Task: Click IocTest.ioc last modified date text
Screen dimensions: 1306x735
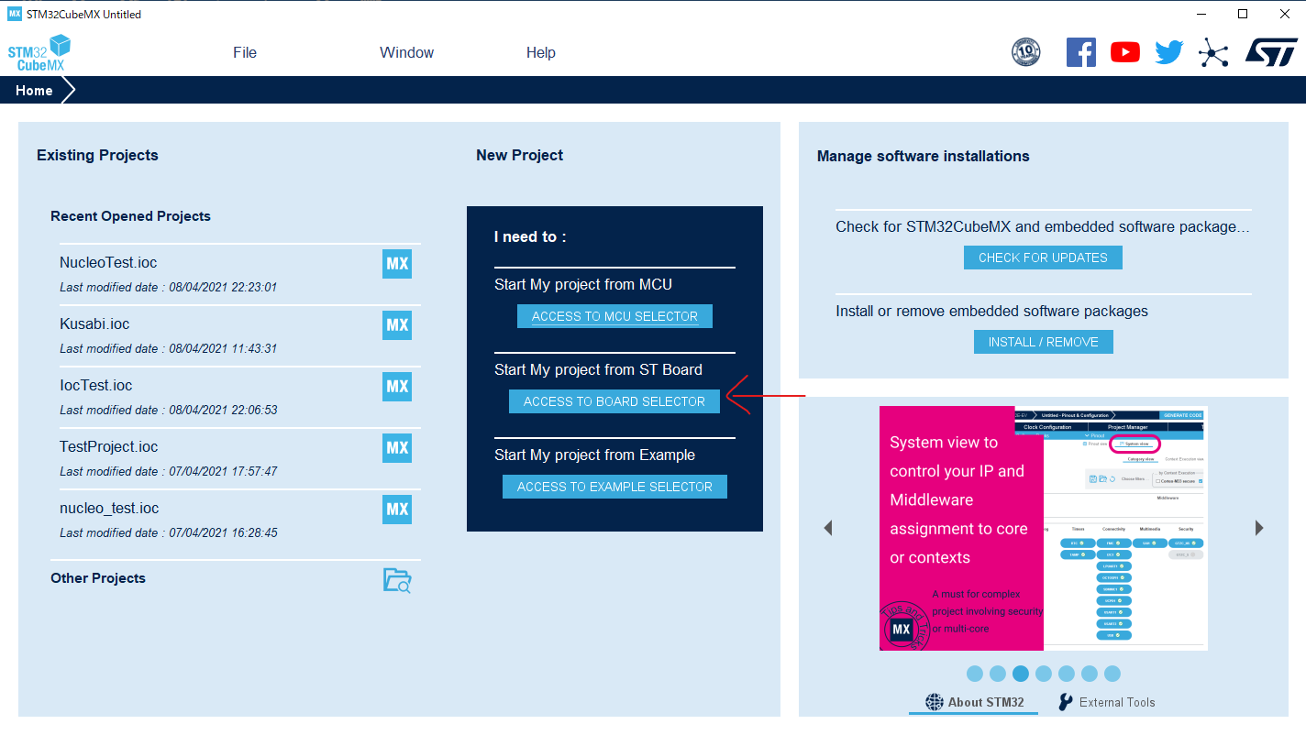Action: point(169,410)
